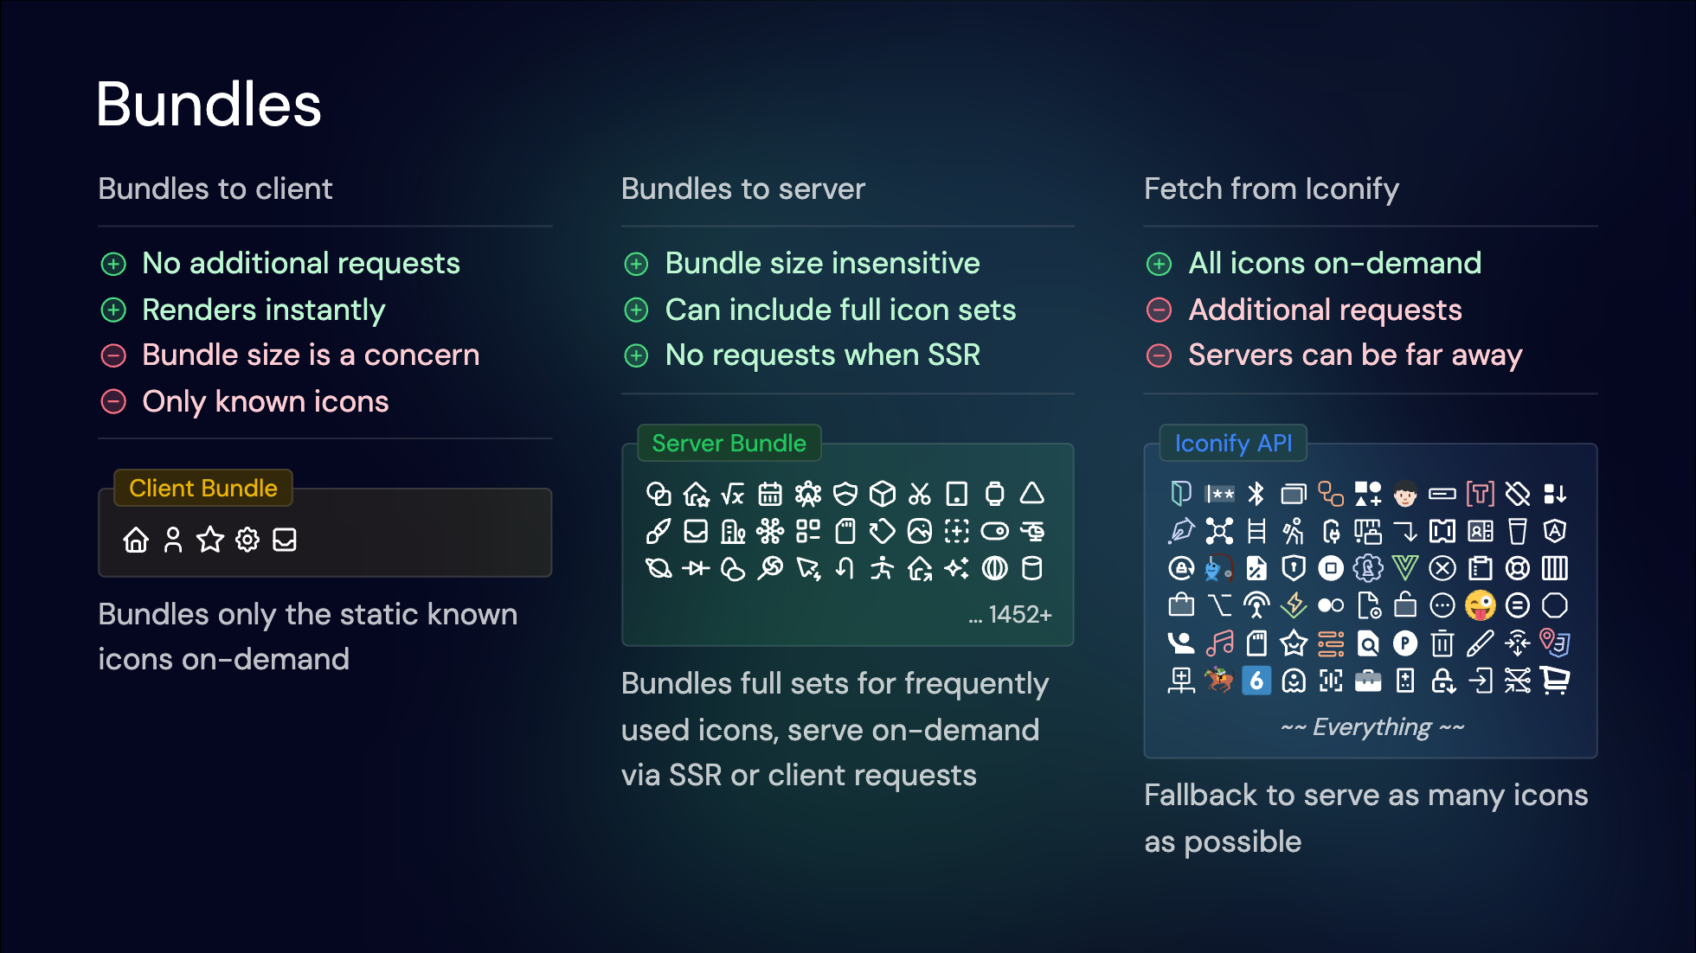
Task: Click the trash can icon
Action: click(1442, 643)
